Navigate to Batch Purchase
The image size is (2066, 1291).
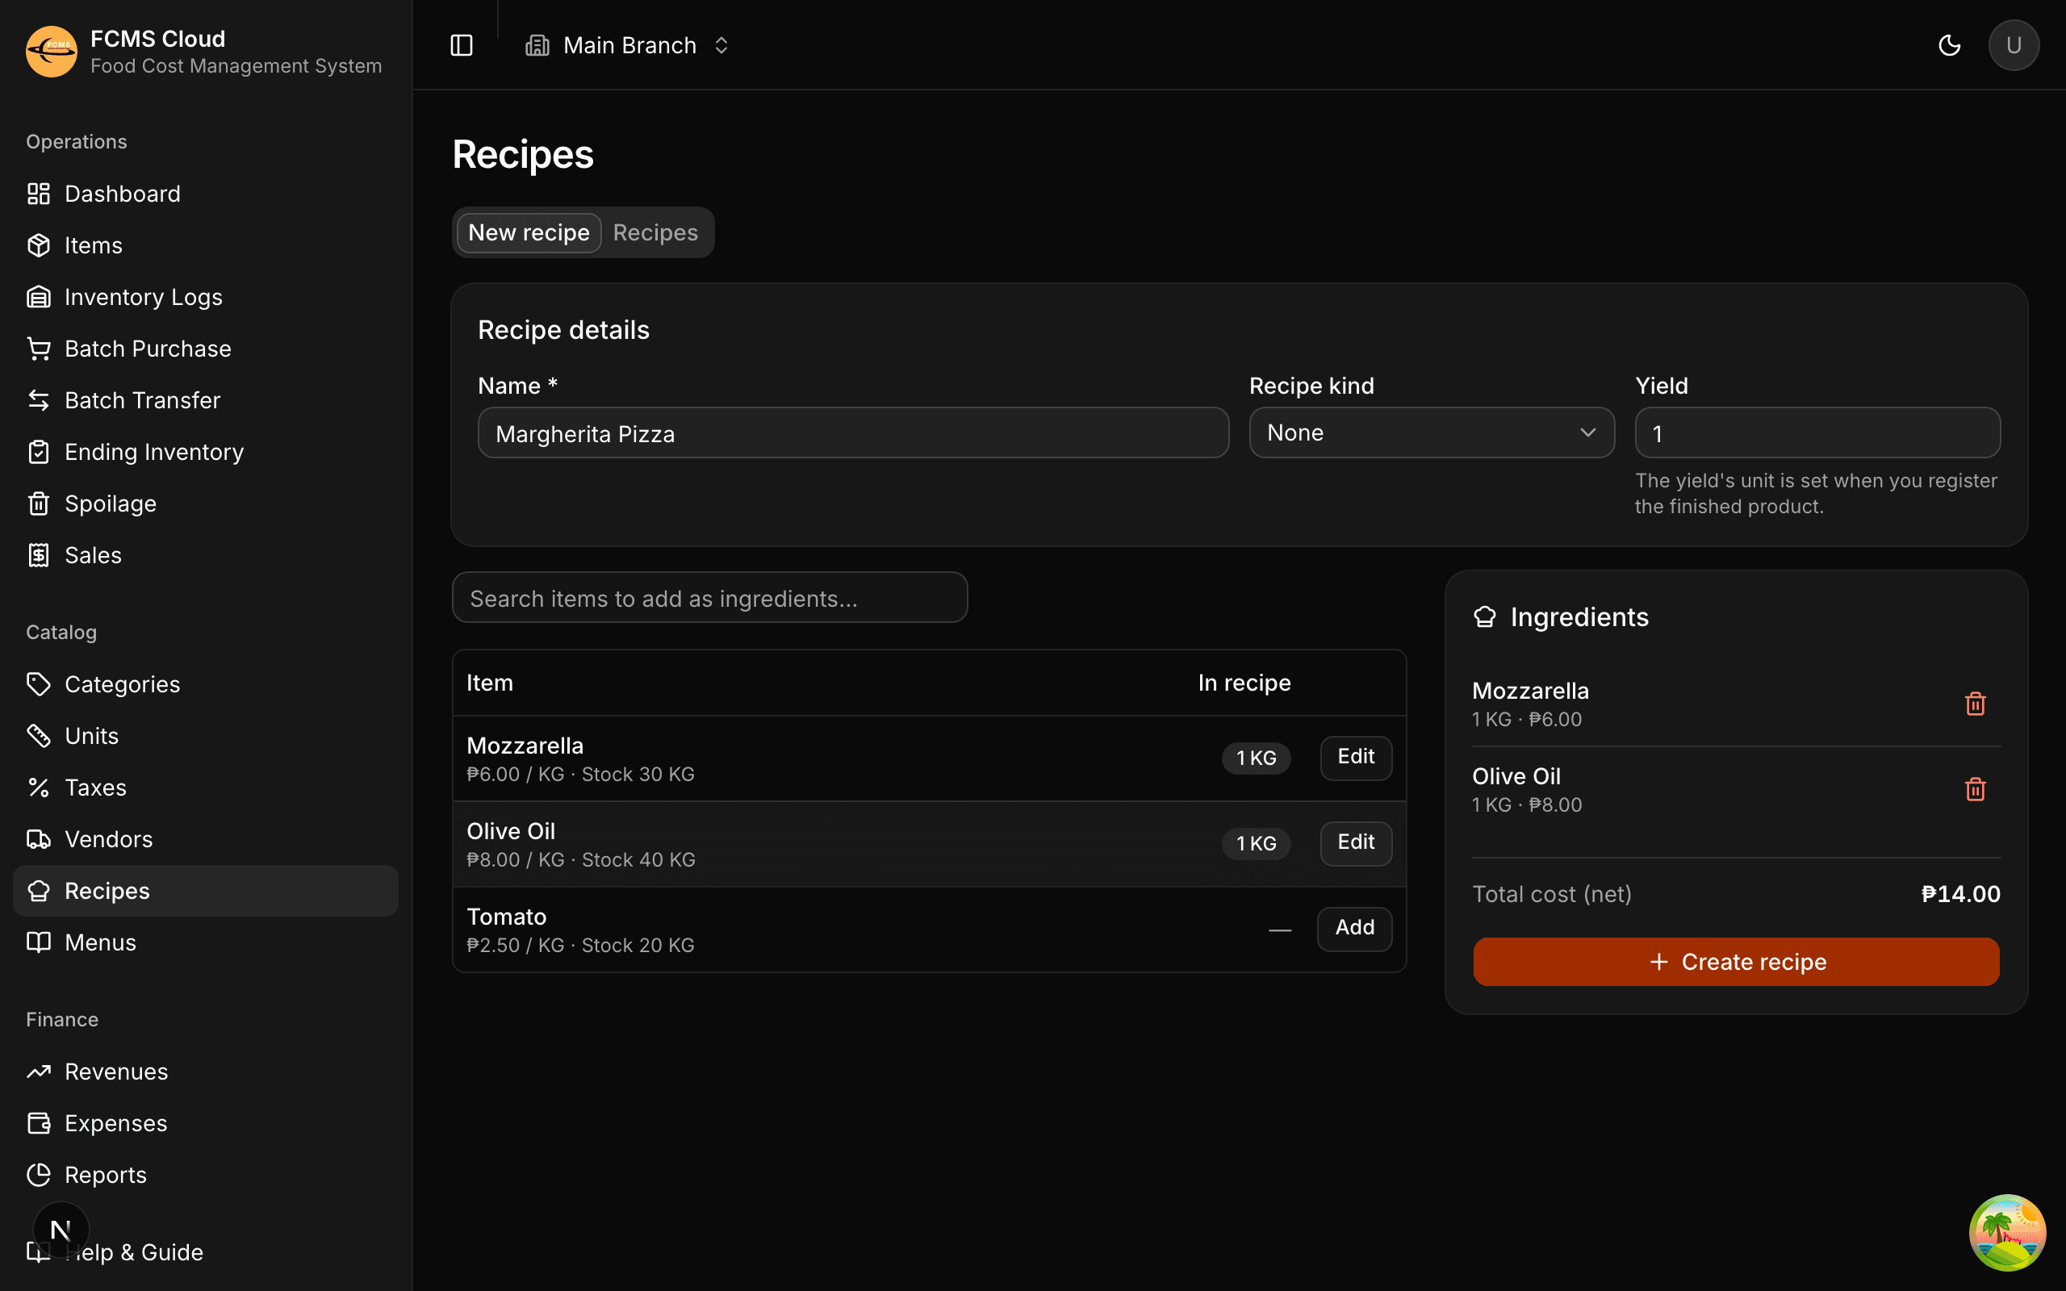(205, 349)
